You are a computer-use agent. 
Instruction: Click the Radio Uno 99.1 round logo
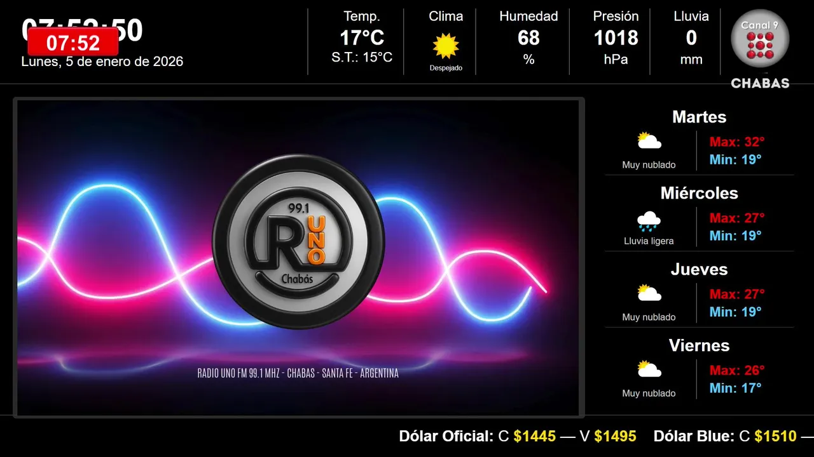[298, 241]
